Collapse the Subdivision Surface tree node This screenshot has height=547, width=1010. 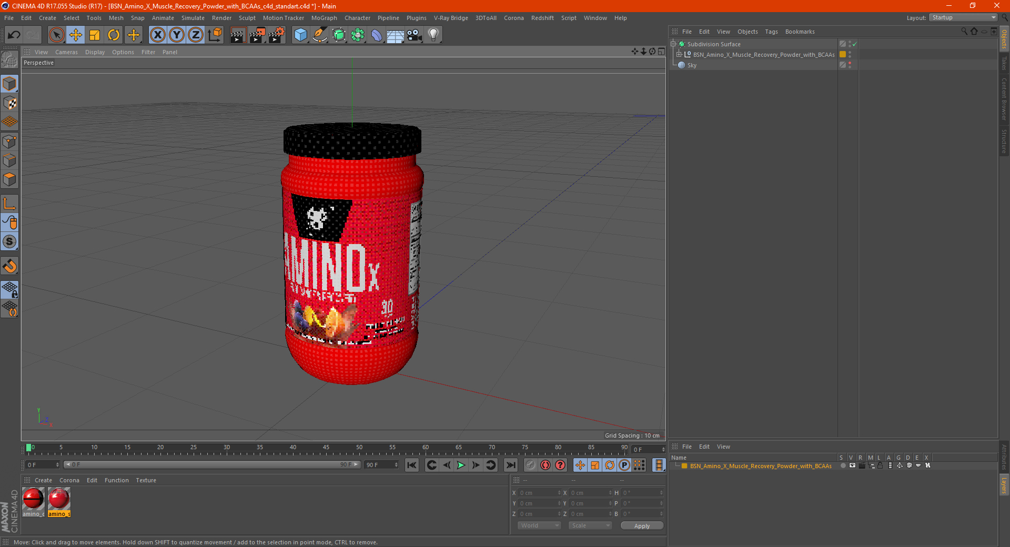tap(673, 44)
